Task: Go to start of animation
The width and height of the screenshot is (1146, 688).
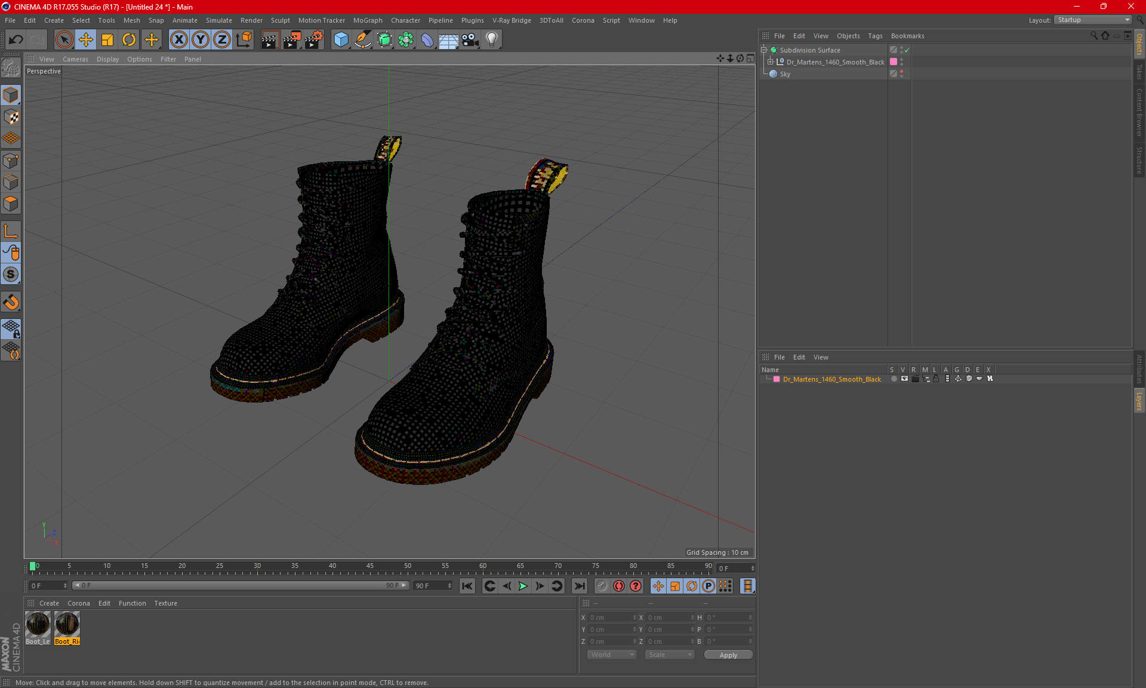Action: tap(467, 586)
